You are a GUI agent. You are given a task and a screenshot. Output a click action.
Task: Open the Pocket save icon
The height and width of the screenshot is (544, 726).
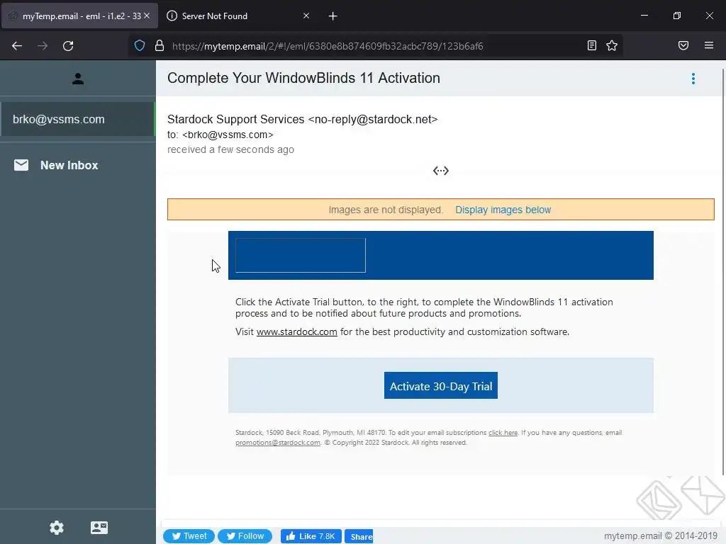[x=683, y=45]
